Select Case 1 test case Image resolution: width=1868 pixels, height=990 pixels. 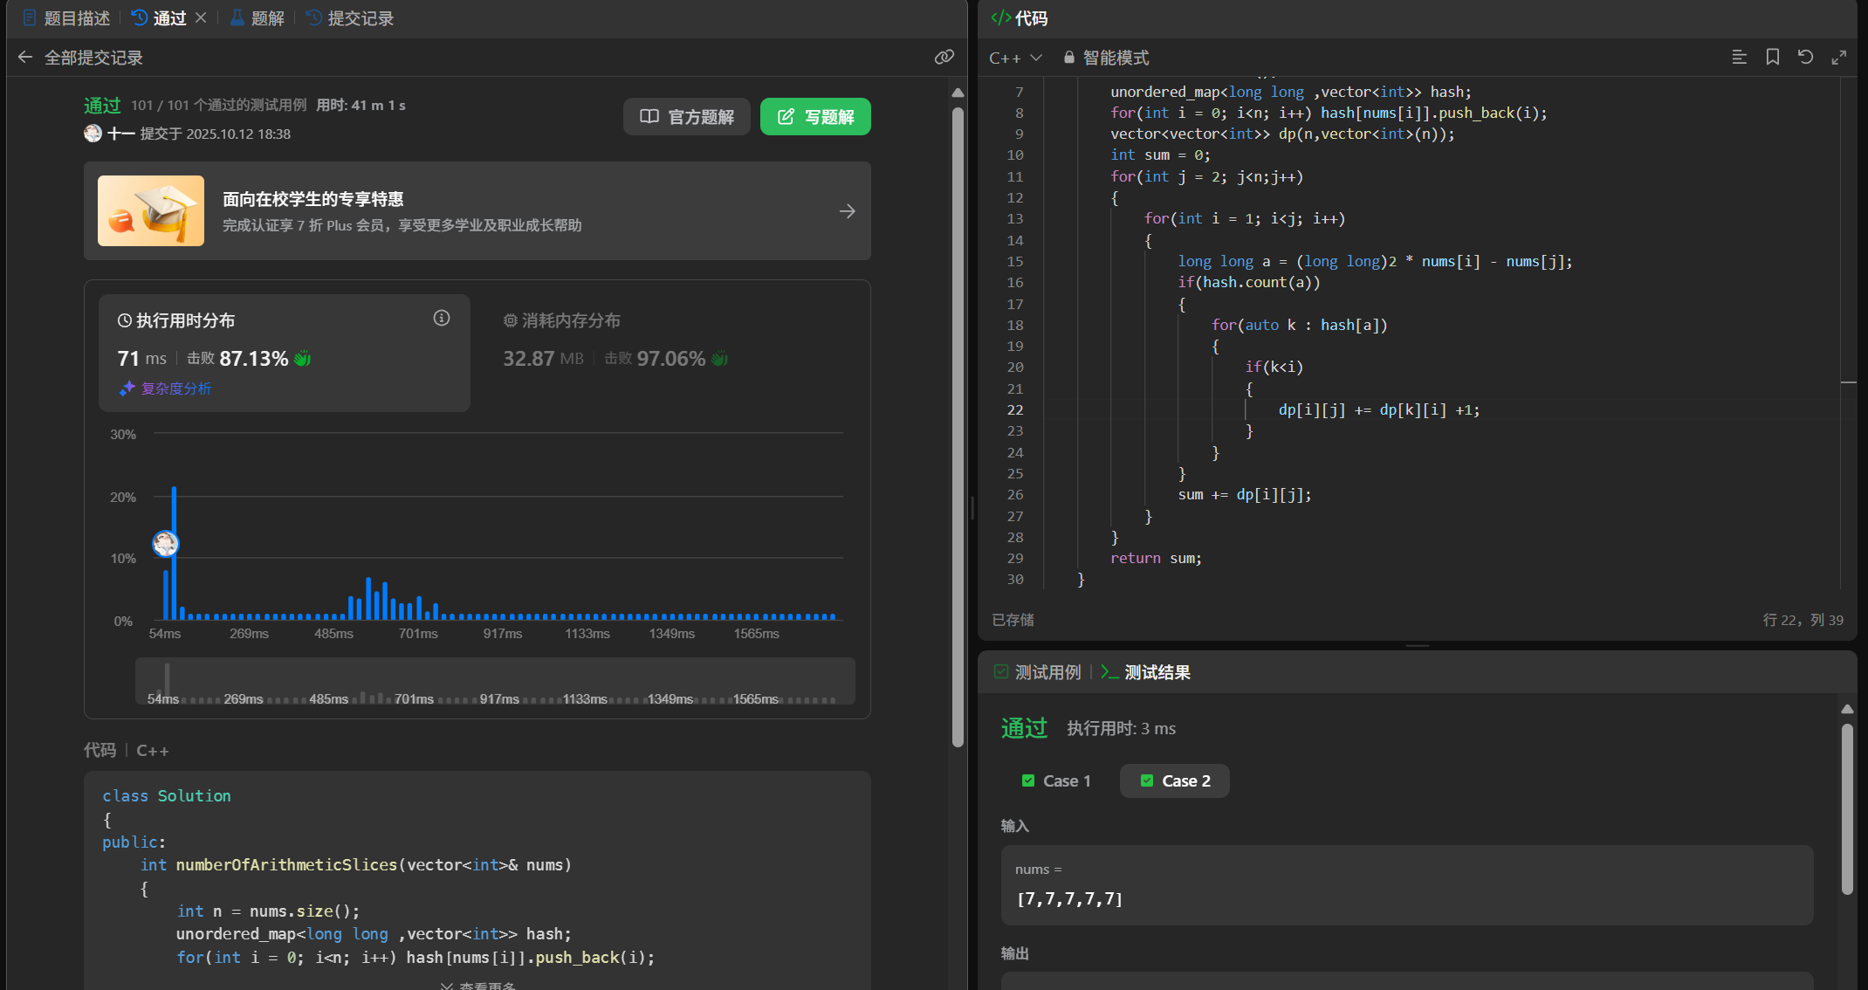coord(1056,780)
